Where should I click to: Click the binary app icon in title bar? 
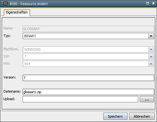coord(6,4)
